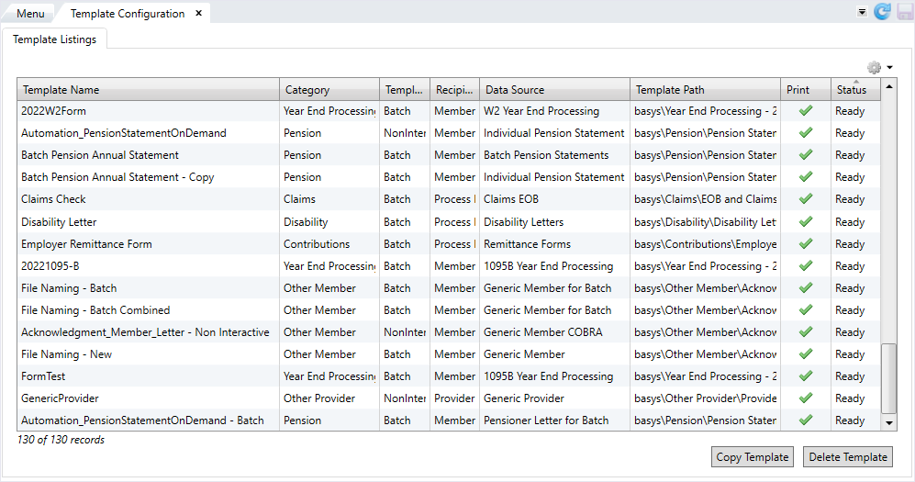The width and height of the screenshot is (915, 482).
Task: Open the tab list dropdown arrow
Action: [862, 12]
